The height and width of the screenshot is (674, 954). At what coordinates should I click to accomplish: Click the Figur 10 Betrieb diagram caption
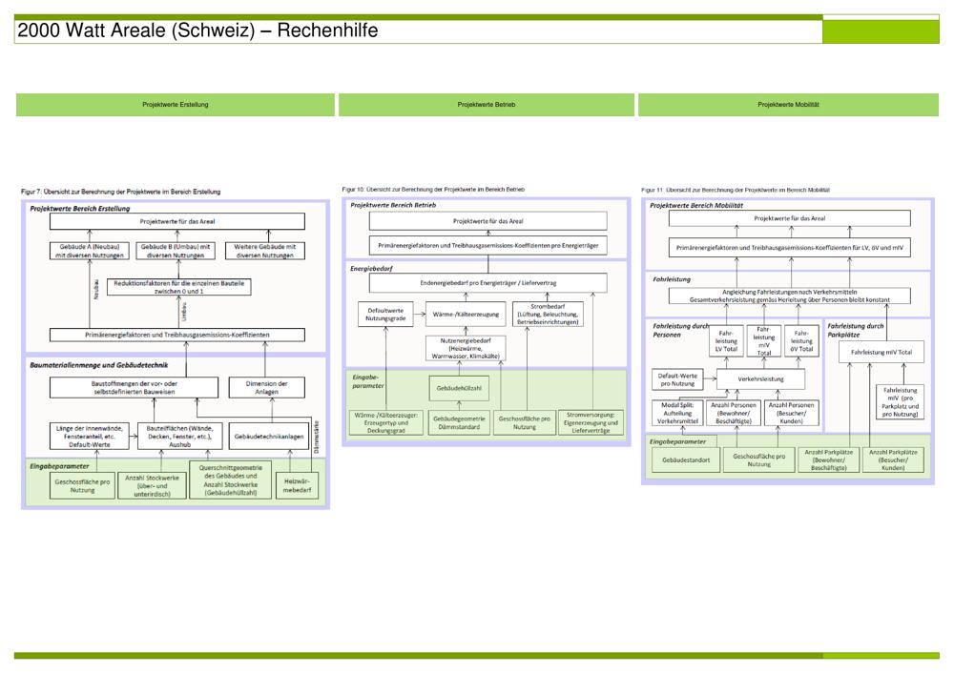pyautogui.click(x=433, y=190)
